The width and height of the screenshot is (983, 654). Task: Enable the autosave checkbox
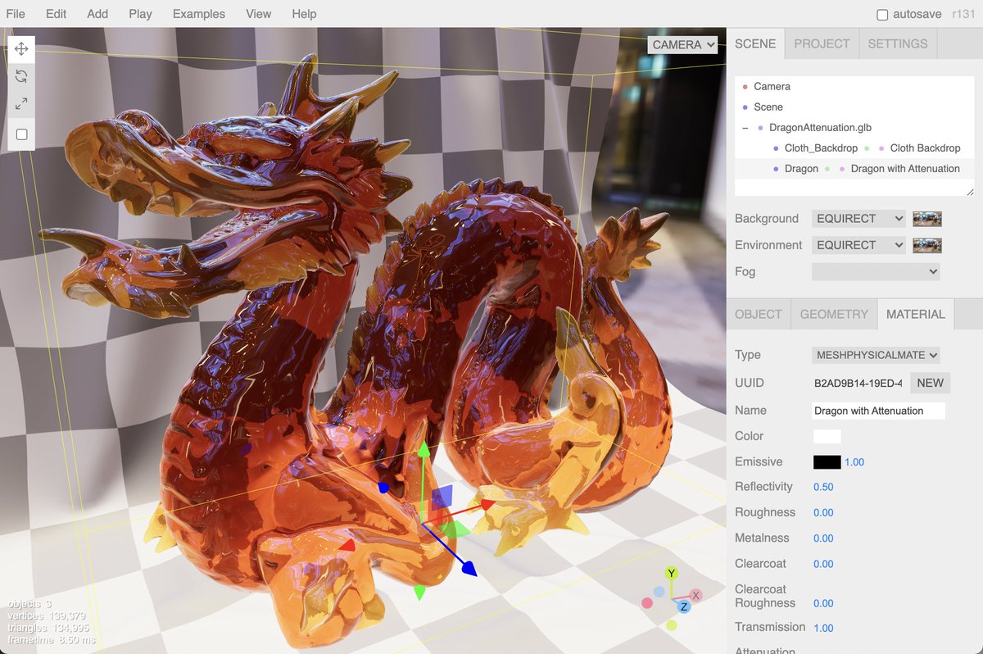pyautogui.click(x=882, y=14)
